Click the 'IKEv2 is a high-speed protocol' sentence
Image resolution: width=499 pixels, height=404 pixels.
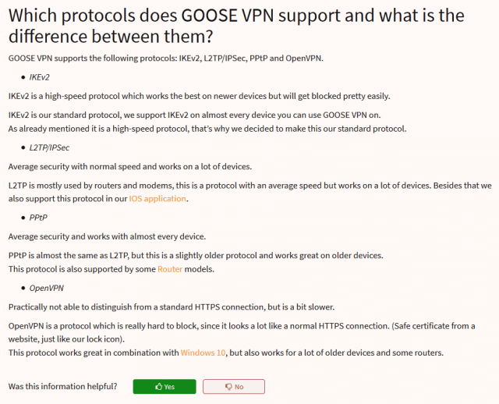[x=200, y=96]
